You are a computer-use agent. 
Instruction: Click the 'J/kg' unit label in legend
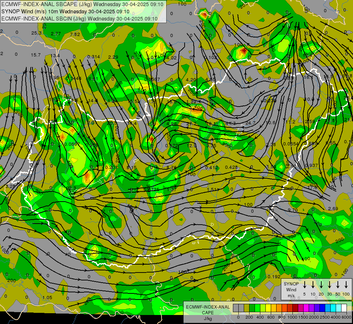(208, 319)
